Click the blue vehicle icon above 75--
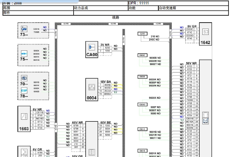The width and height of the screenshot is (234, 157). coord(24,54)
